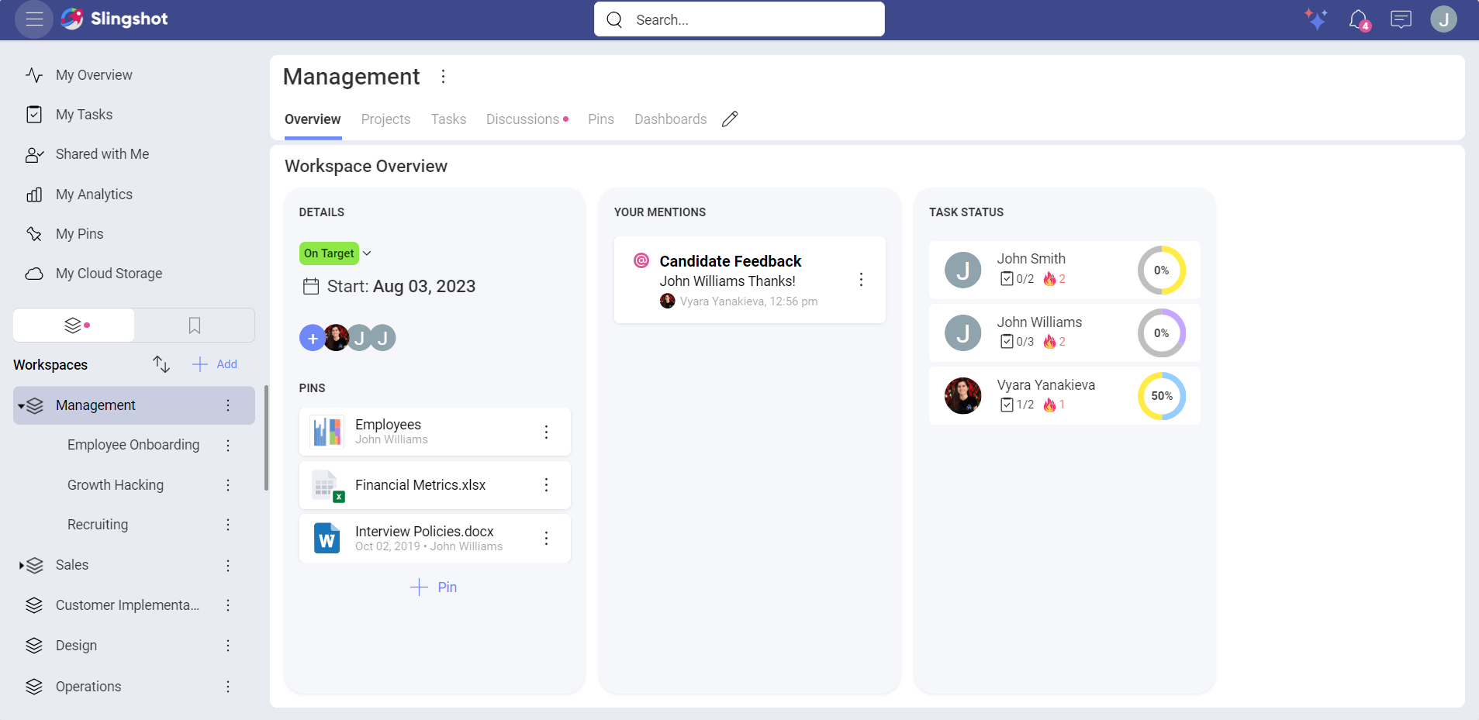The height and width of the screenshot is (720, 1479).
Task: Add a member with plus button
Action: coord(313,338)
